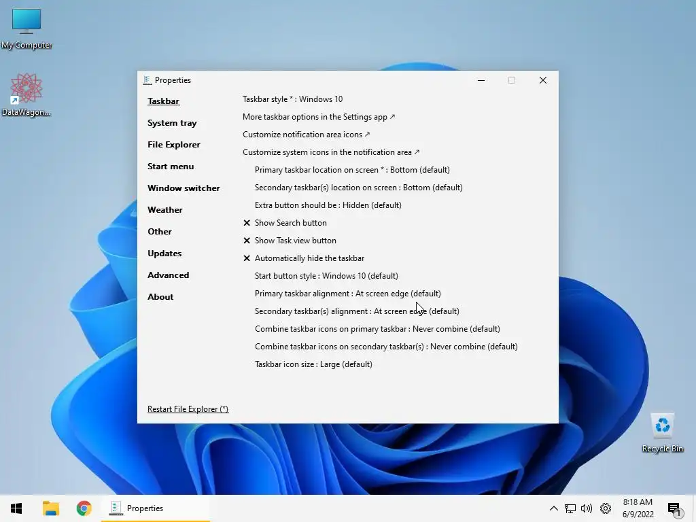Change Primary taskbar alignment setting

pos(347,294)
